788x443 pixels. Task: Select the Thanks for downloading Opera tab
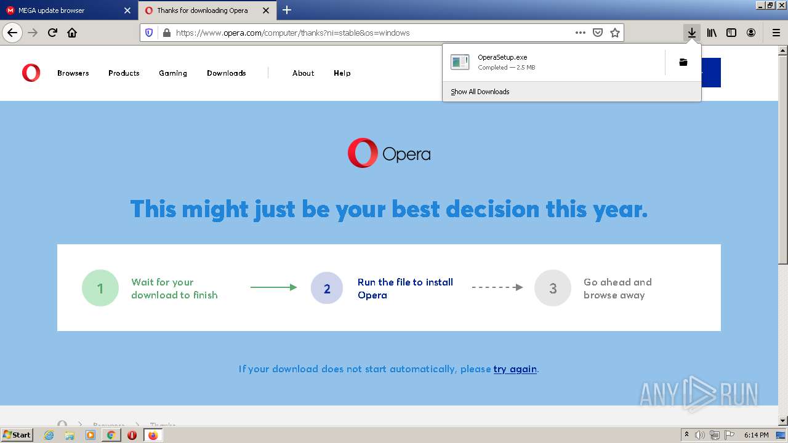coord(207,10)
